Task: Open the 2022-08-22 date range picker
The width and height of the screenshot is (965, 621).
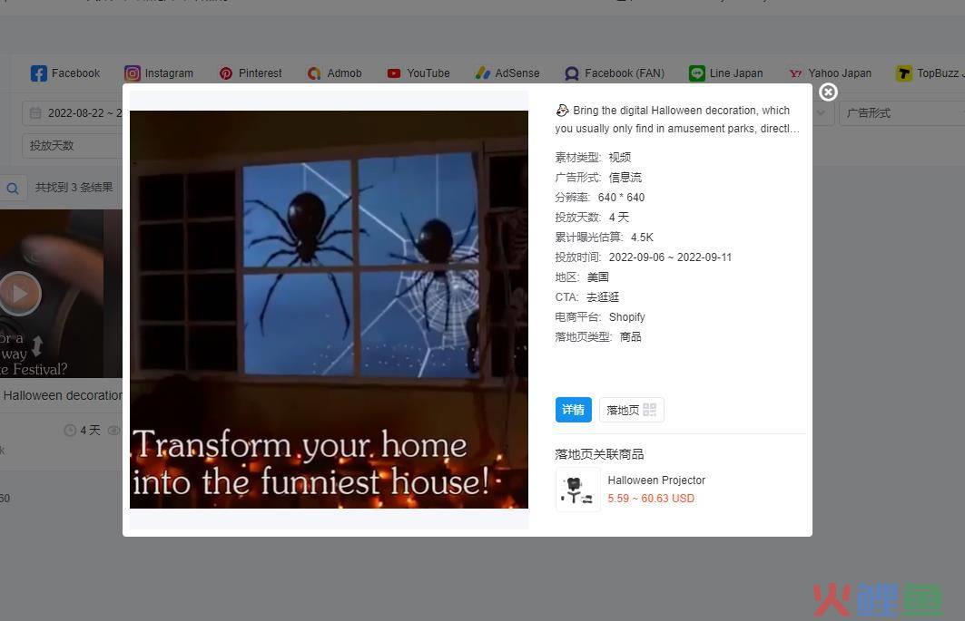Action: coord(73,113)
